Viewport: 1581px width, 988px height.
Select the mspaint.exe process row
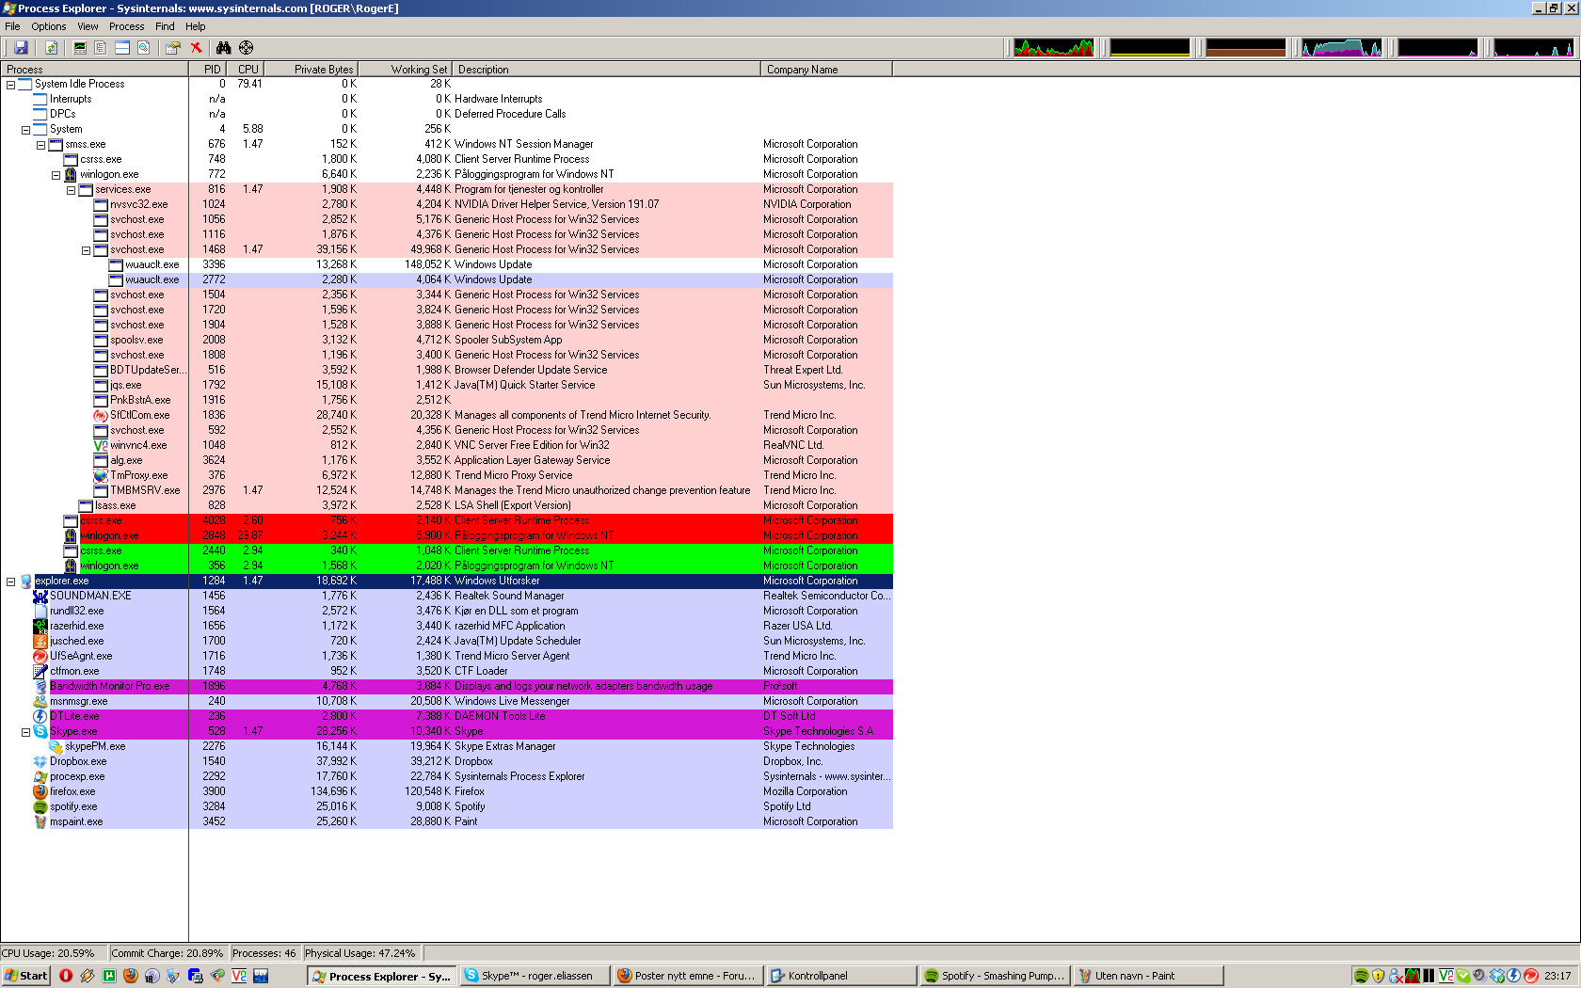446,821
